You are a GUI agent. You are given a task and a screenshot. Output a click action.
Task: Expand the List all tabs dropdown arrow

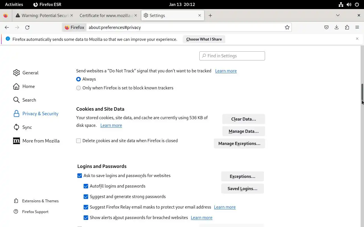pyautogui.click(x=338, y=15)
